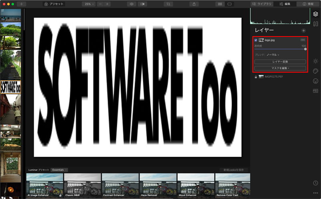Viewport: 321px width, 199px height.
Task: Click the レイヤー panel heading
Action: pos(264,30)
